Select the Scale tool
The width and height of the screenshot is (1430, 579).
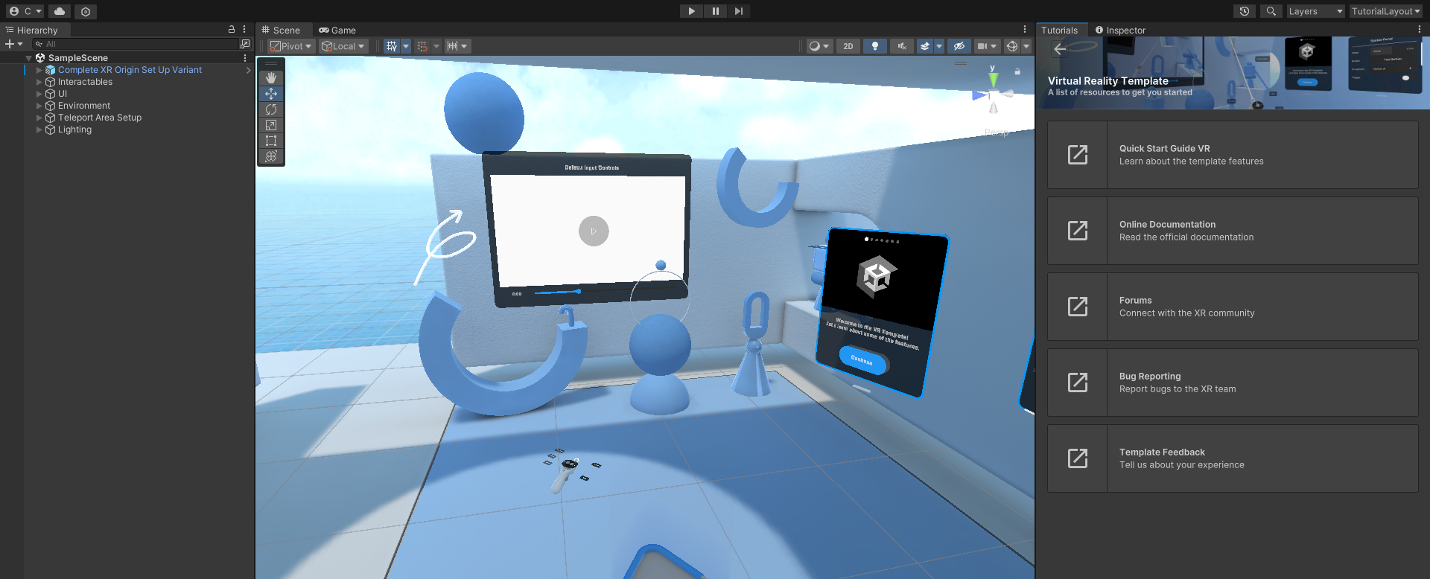tap(271, 125)
